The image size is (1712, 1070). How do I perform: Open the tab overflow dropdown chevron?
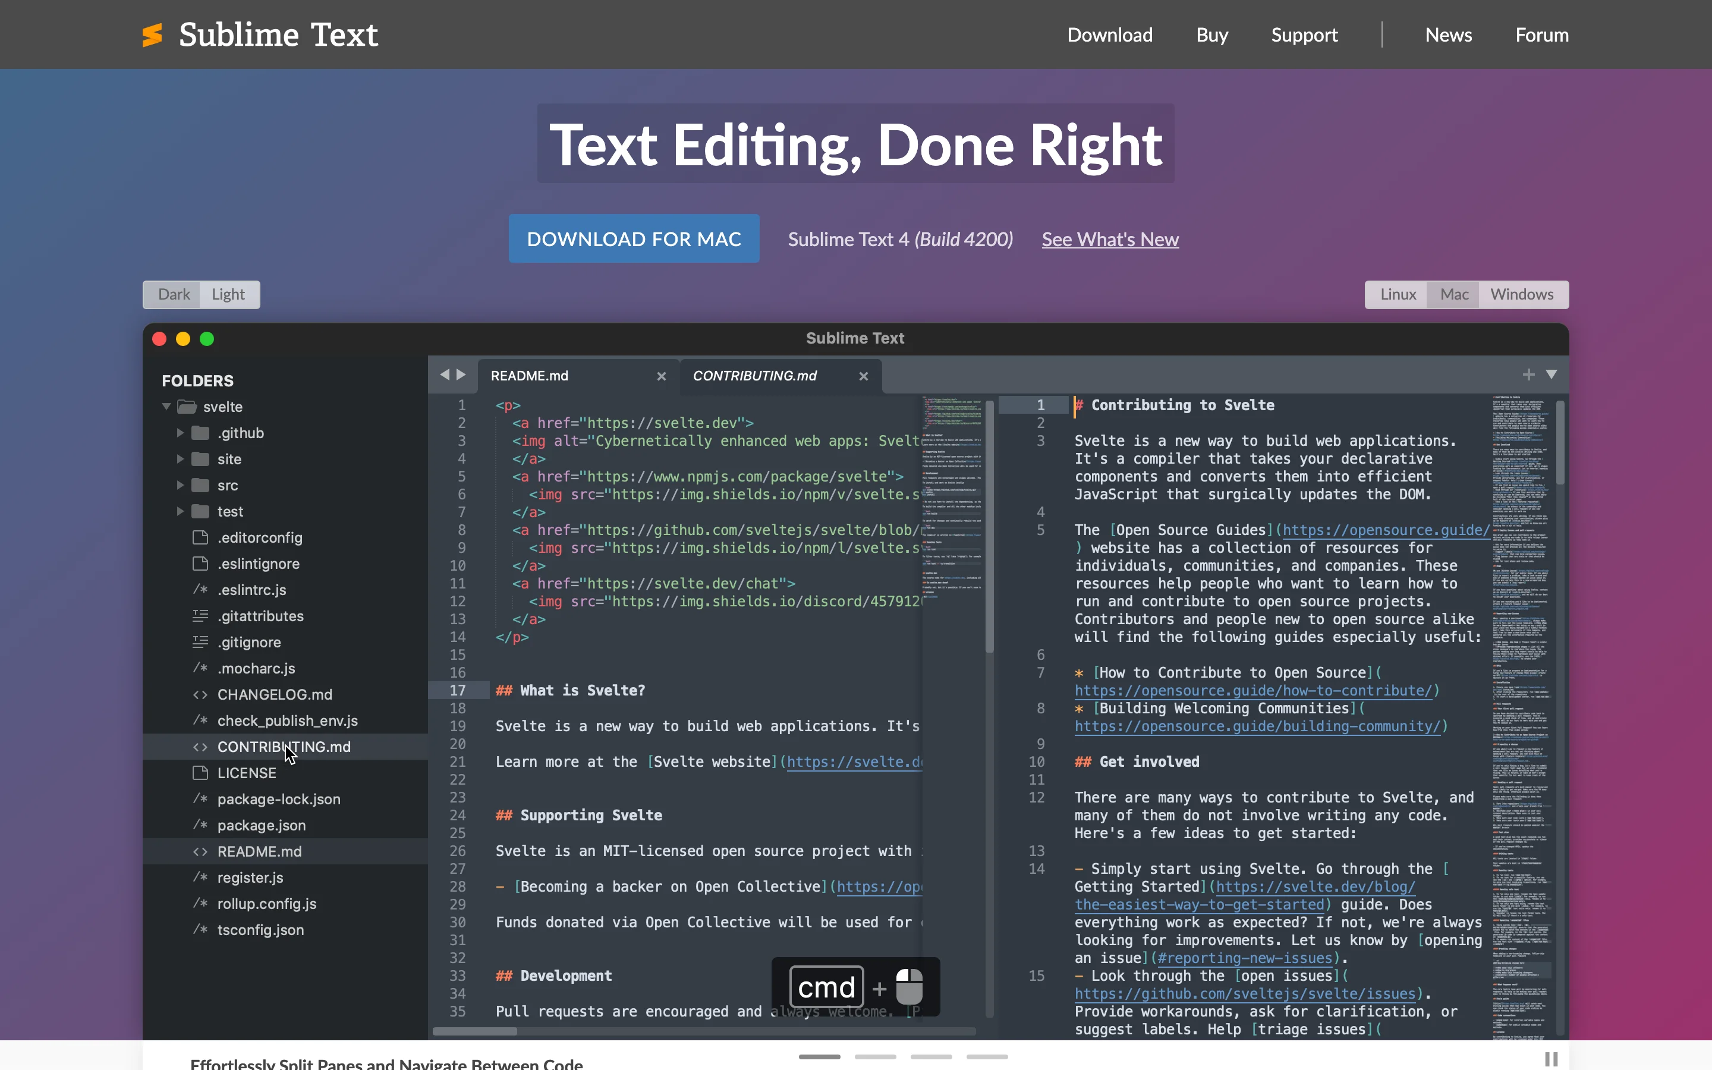tap(1552, 375)
